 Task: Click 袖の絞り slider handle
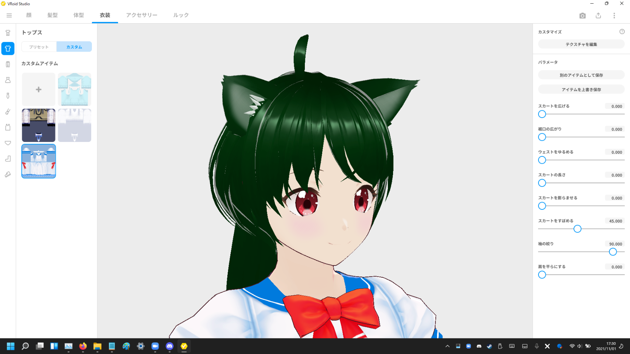613,252
